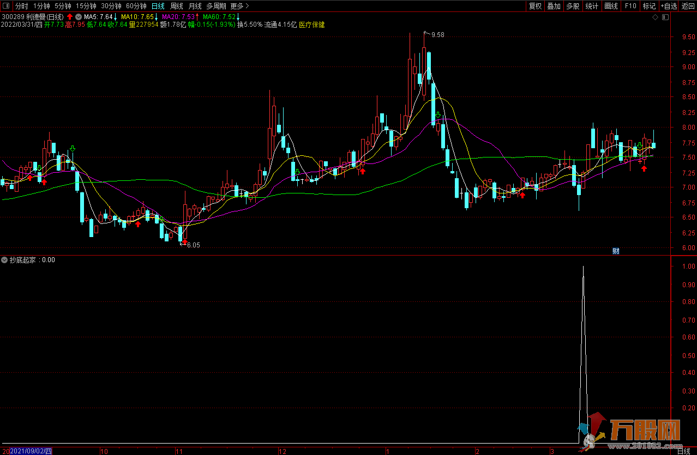Viewport: 697px width, 455px height.
Task: Click the 日线 label at bottom right
Action: (683, 451)
